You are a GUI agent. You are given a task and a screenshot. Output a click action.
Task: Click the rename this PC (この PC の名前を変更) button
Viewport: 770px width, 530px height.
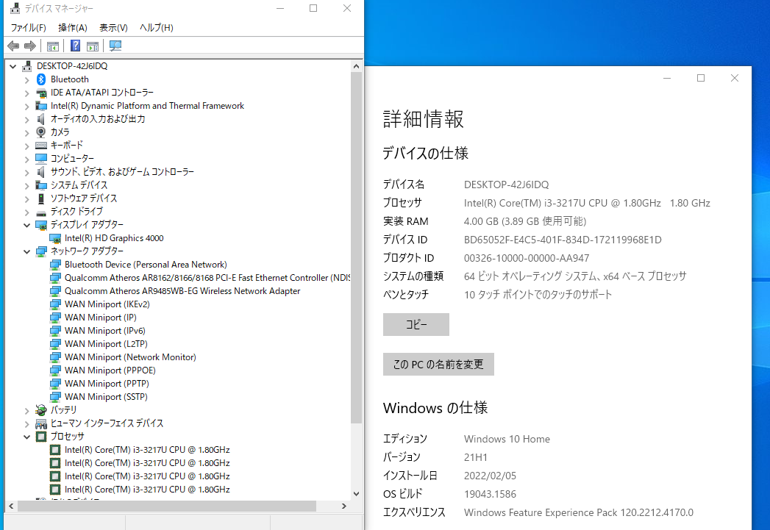[x=438, y=364]
